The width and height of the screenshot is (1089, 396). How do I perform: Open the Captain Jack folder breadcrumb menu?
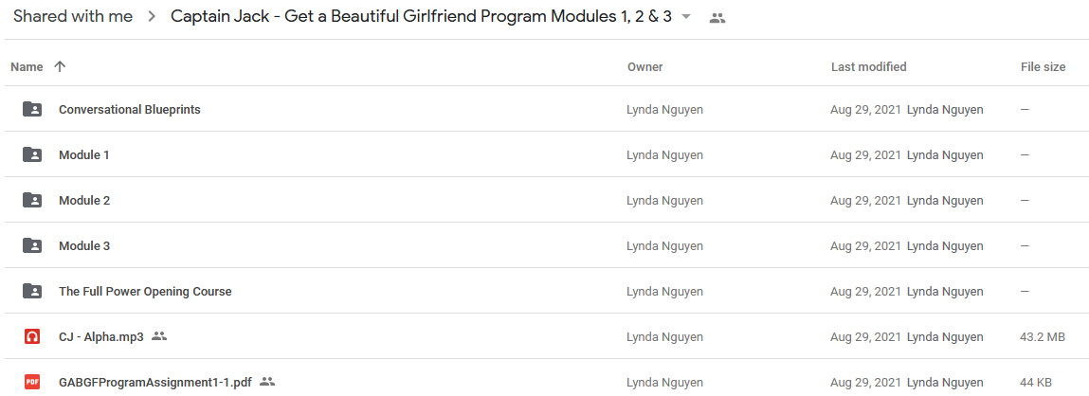click(x=421, y=17)
